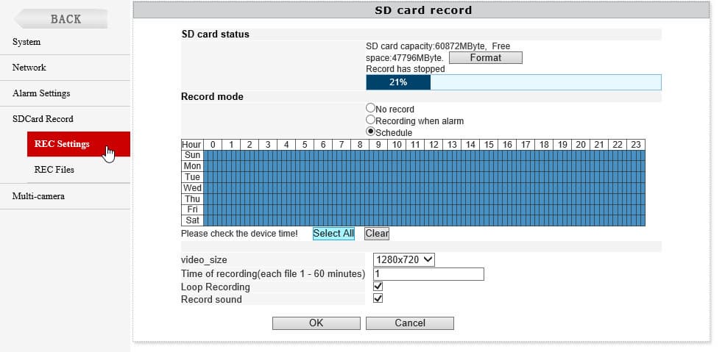Image resolution: width=725 pixels, height=352 pixels.
Task: Cancel the SD card record changes
Action: pos(410,323)
